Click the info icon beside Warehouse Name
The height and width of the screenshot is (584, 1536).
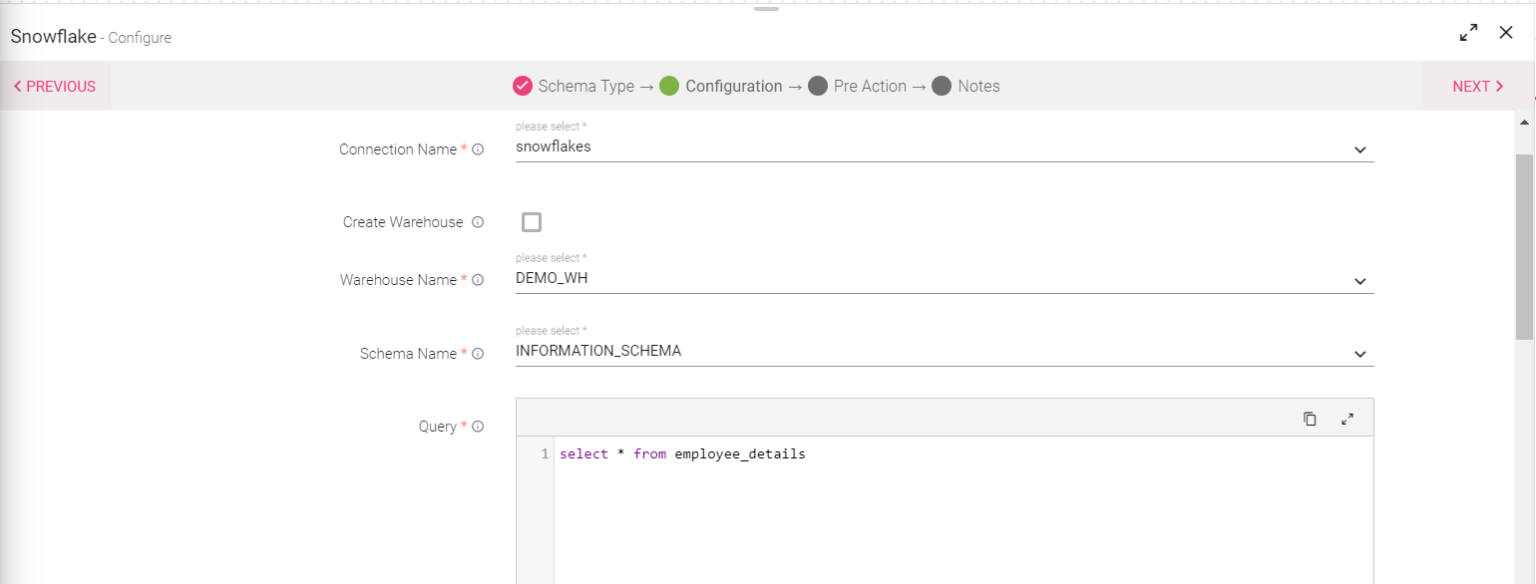click(478, 280)
